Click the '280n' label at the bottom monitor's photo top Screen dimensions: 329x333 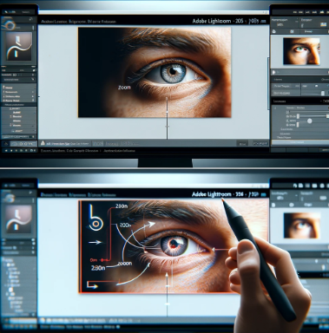(x=122, y=206)
